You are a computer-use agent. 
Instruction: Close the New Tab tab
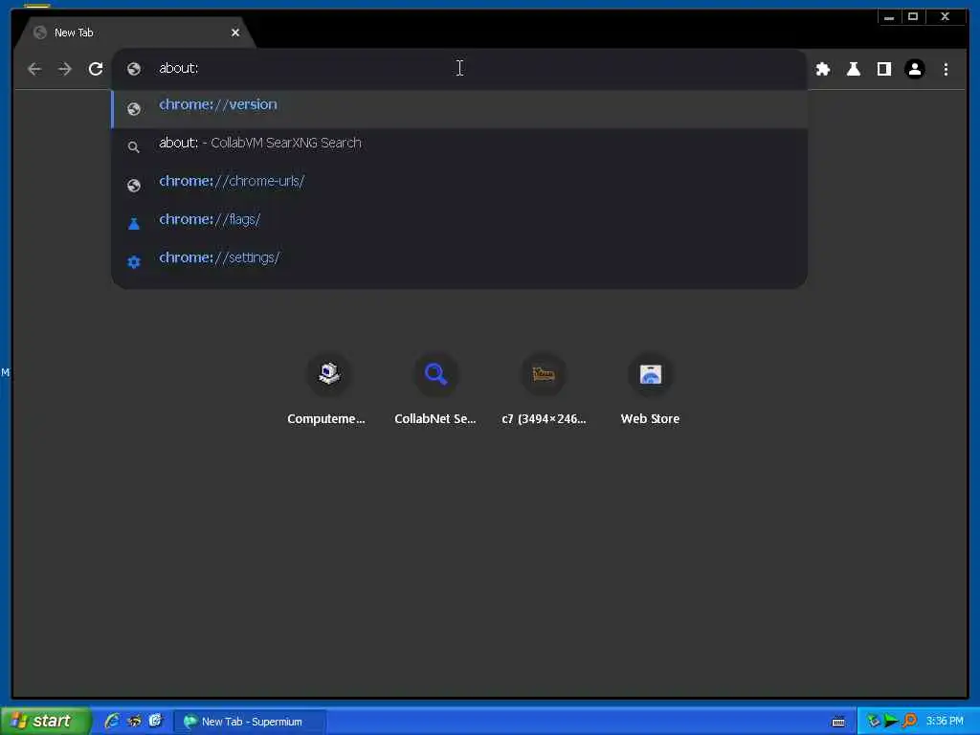pos(235,33)
